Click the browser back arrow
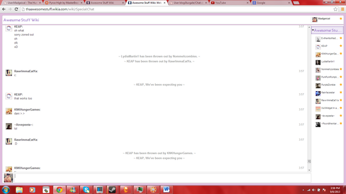 [x=4, y=9]
